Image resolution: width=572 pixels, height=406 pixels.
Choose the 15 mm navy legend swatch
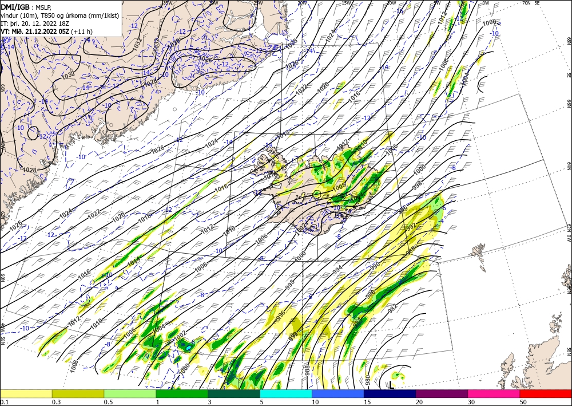(x=390, y=393)
